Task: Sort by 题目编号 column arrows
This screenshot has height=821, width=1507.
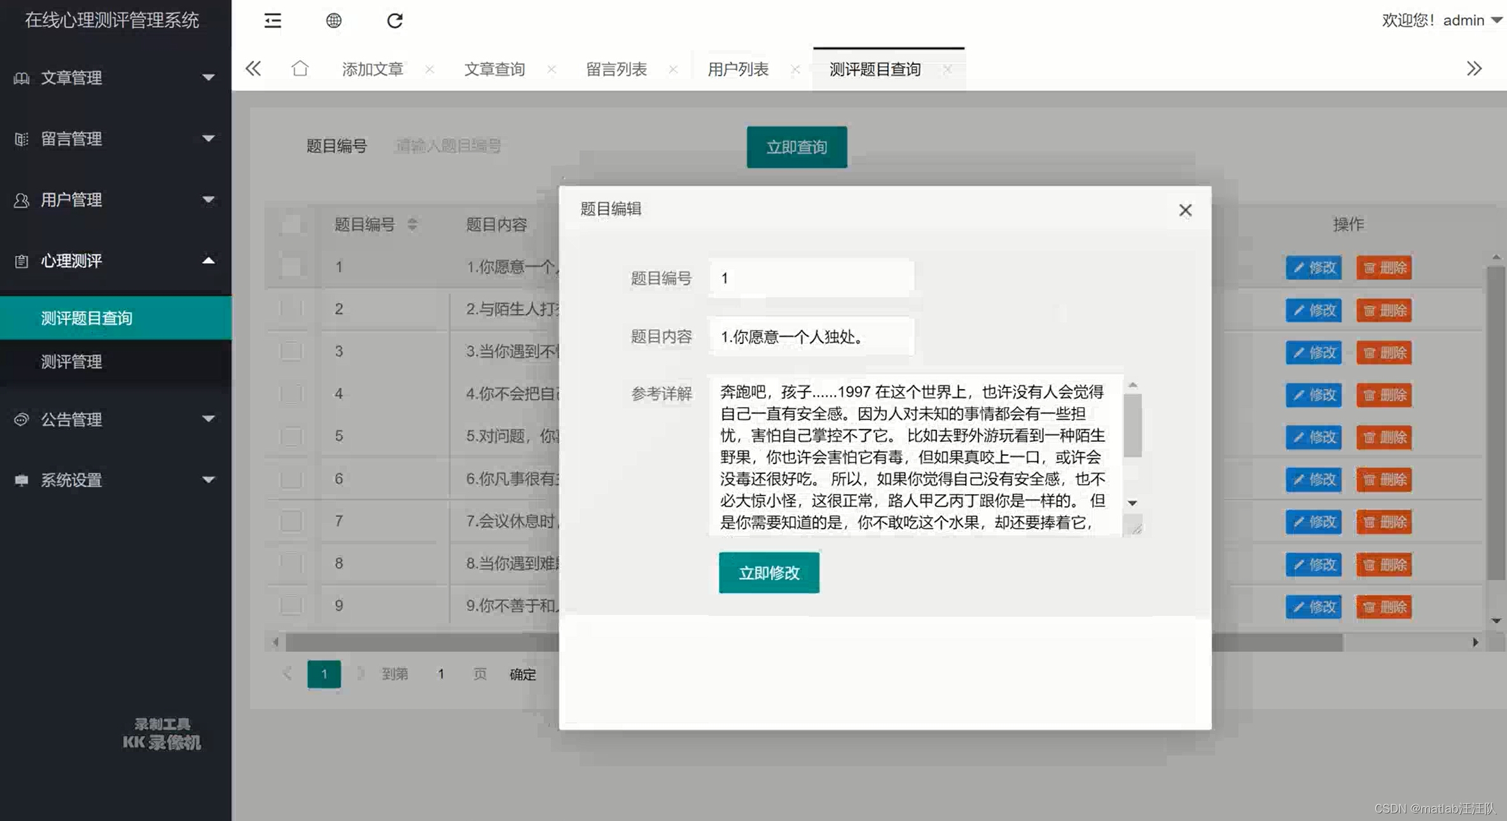Action: tap(412, 224)
